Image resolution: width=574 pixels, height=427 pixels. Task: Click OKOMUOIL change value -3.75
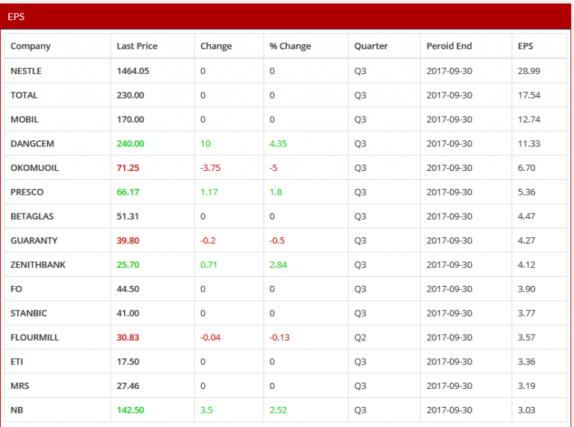[x=210, y=168]
